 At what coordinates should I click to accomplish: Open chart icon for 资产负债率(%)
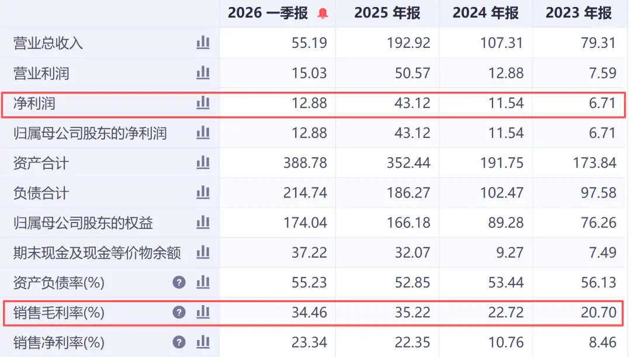coord(203,282)
